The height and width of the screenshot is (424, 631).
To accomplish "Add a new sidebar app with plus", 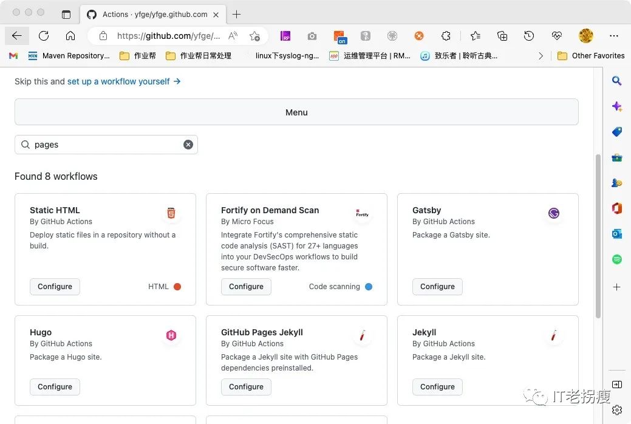I will 616,287.
